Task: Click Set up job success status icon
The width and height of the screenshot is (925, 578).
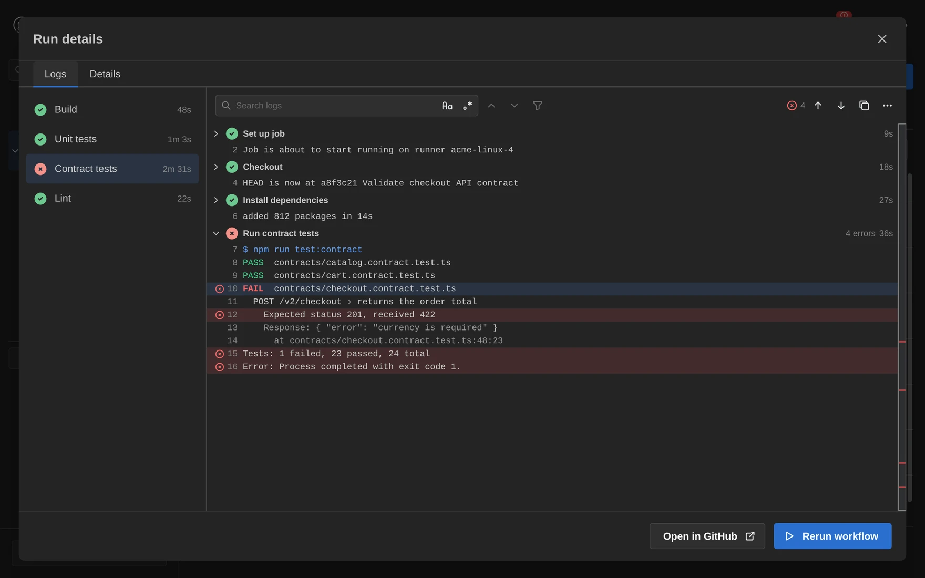Action: point(232,133)
